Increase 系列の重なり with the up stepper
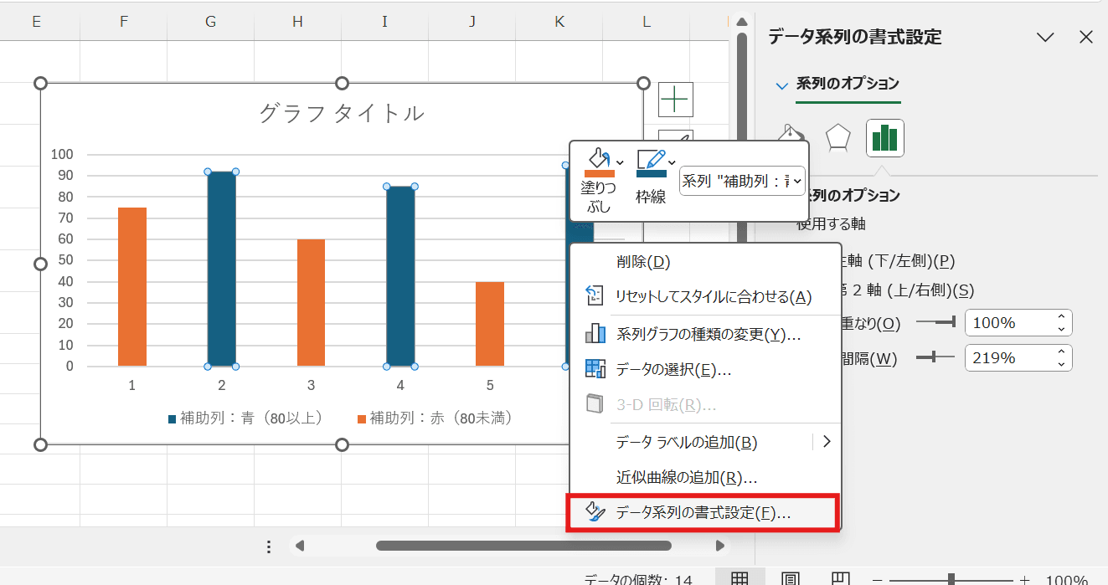The width and height of the screenshot is (1108, 585). point(1061,317)
